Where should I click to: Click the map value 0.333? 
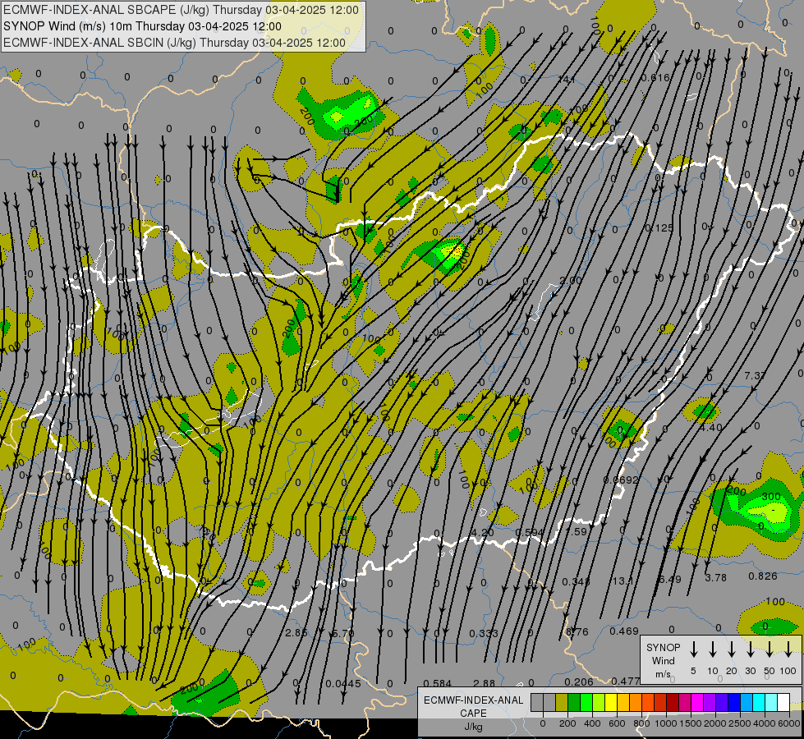484,633
